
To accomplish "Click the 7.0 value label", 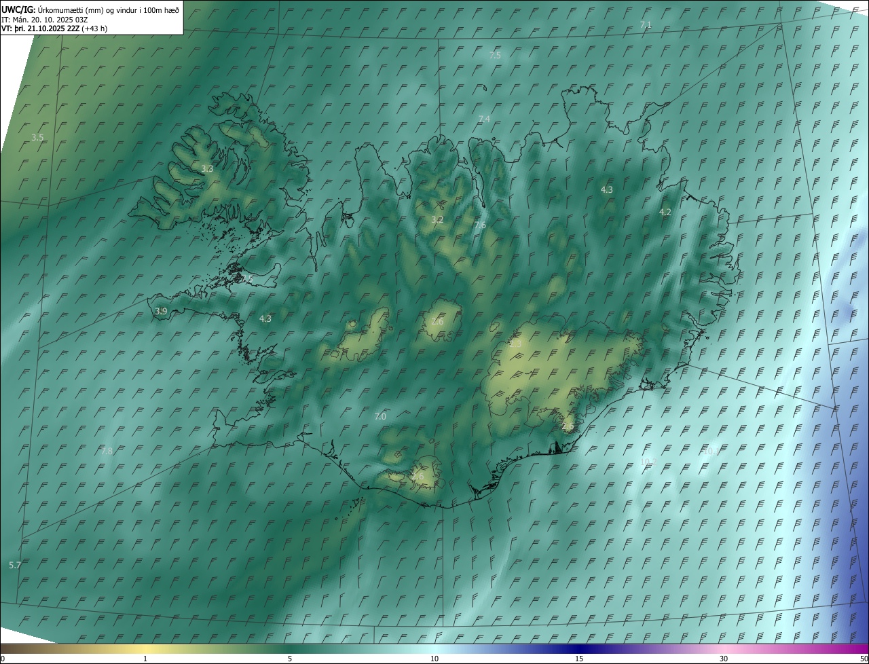I will tap(380, 416).
